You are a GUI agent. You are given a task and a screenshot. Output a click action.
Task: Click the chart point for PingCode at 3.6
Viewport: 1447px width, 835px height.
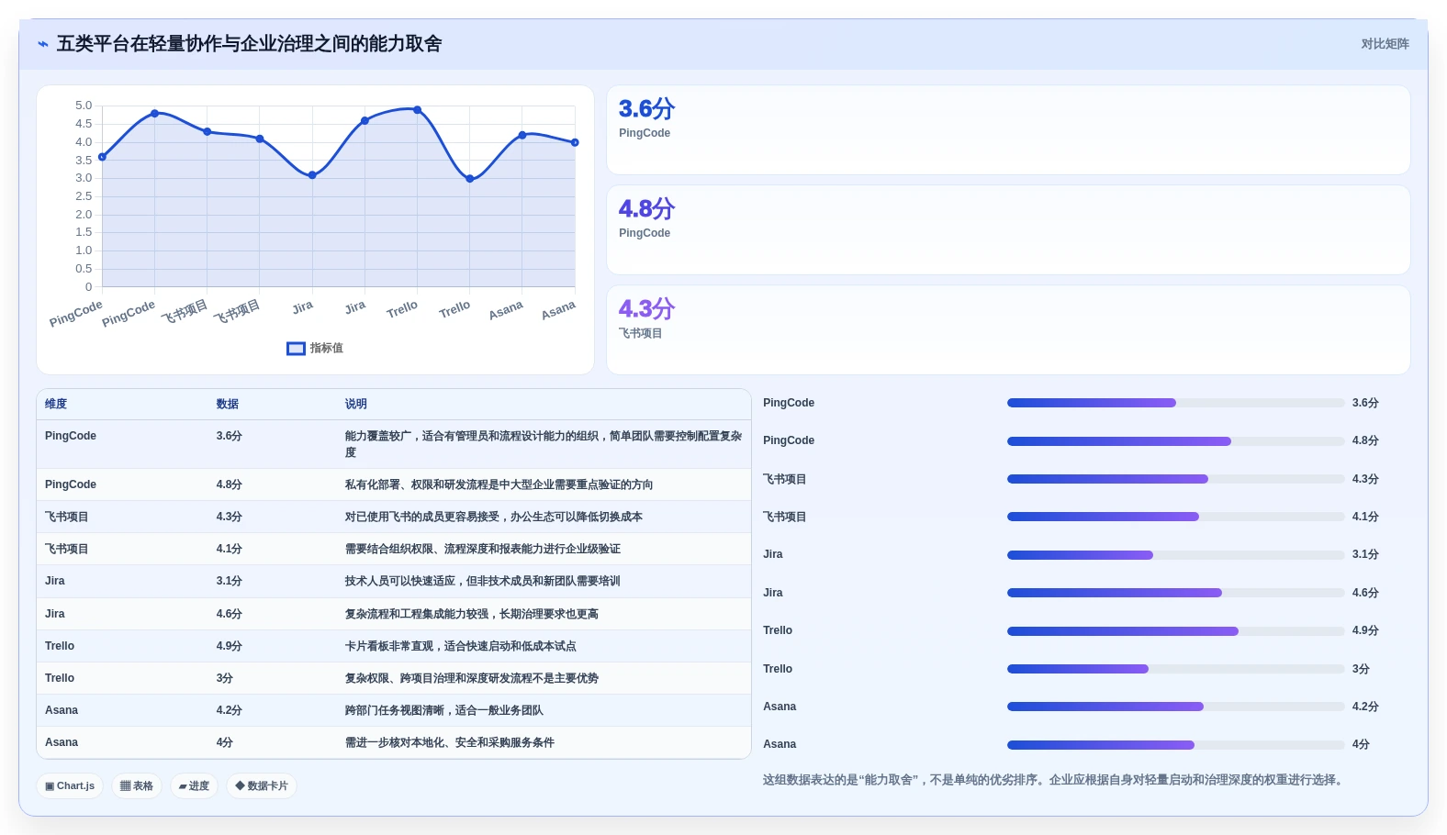pyautogui.click(x=102, y=157)
